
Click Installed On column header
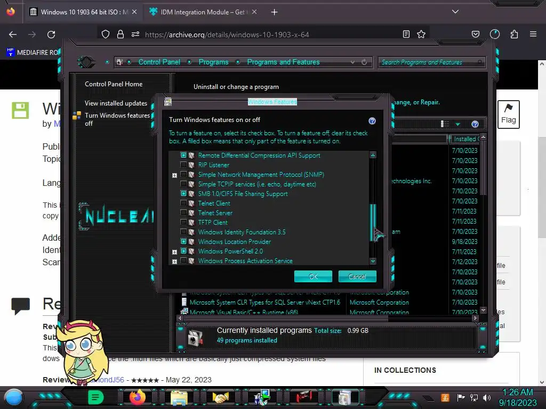(x=464, y=139)
